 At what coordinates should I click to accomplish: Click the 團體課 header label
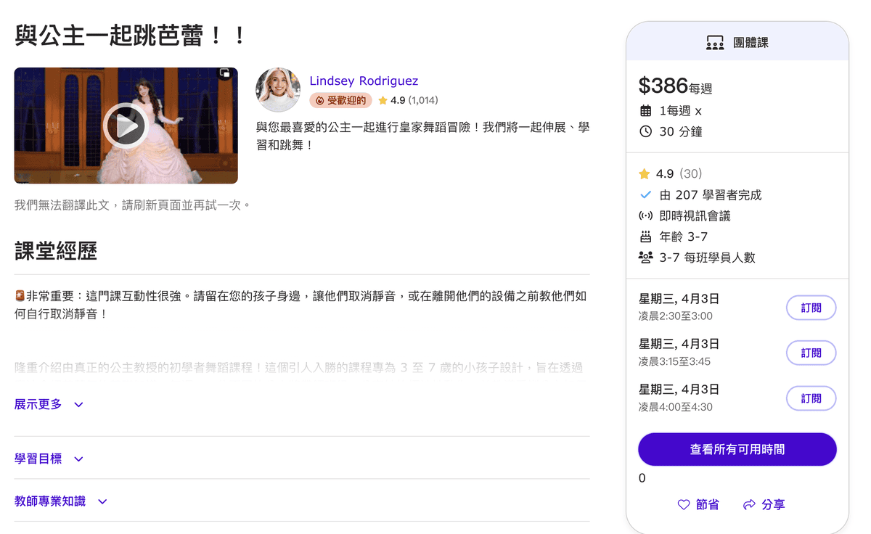click(x=751, y=43)
